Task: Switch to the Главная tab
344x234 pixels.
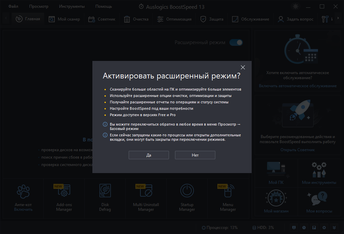Action: [x=28, y=19]
